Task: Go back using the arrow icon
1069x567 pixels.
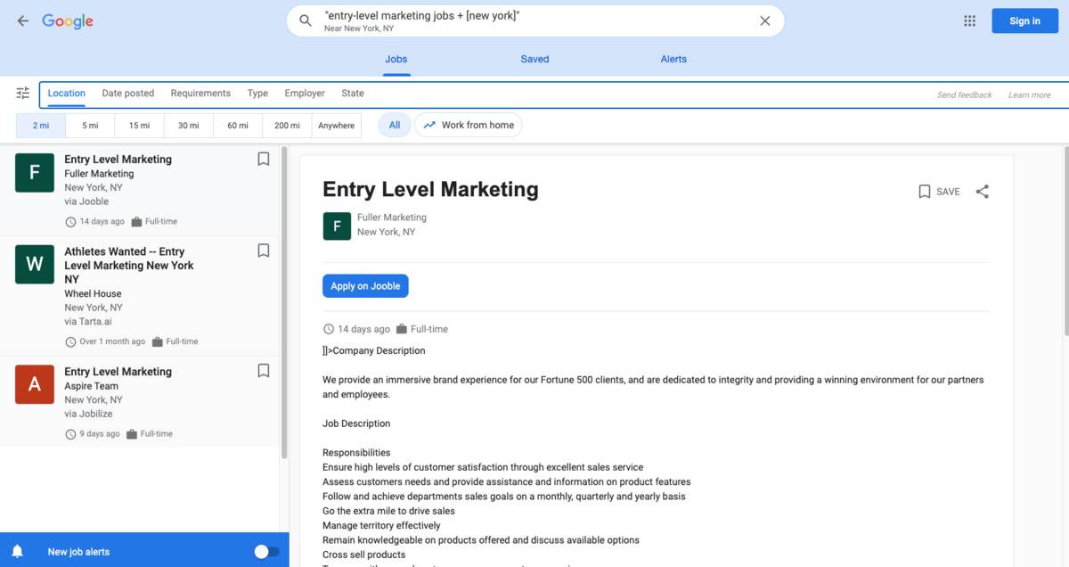Action: (23, 21)
